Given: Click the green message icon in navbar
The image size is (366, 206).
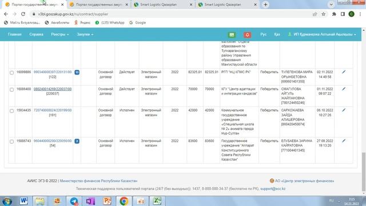Looking at the screenshot, I should pos(232,35).
